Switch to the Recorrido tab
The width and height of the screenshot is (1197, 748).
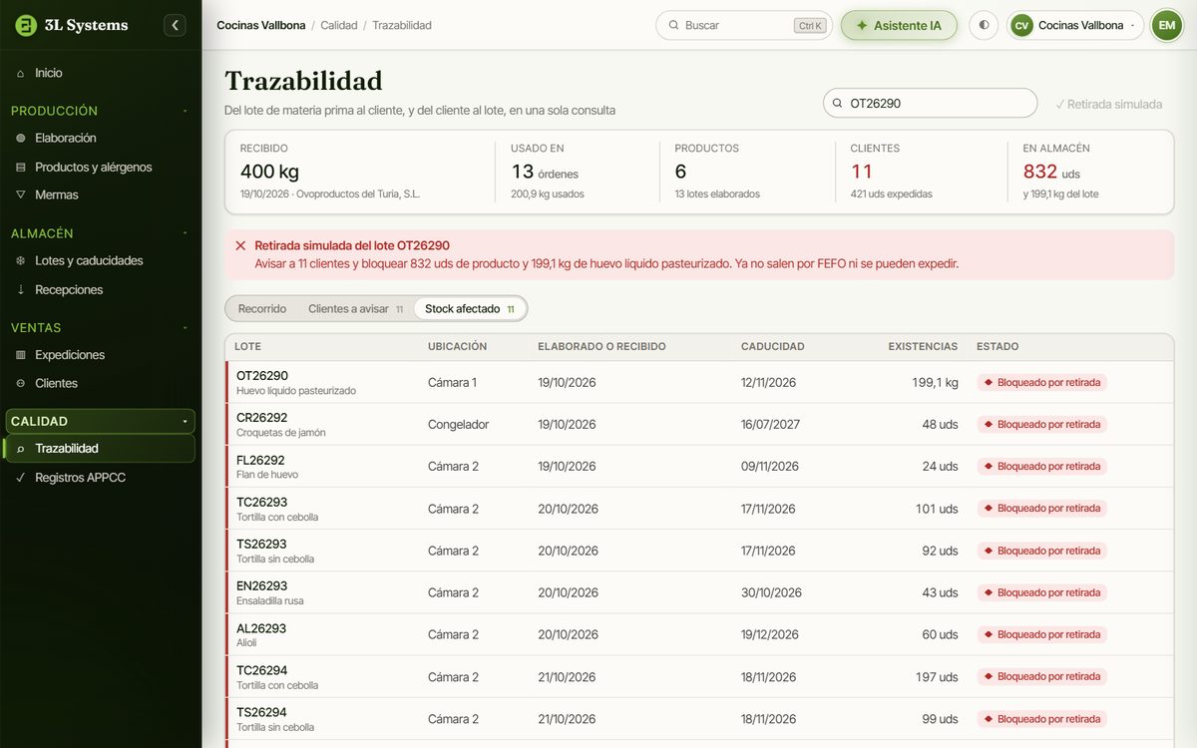point(262,309)
